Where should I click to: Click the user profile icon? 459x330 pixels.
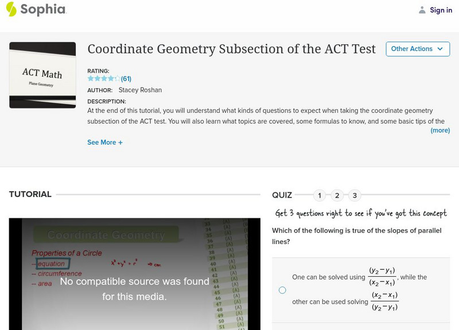pyautogui.click(x=422, y=10)
